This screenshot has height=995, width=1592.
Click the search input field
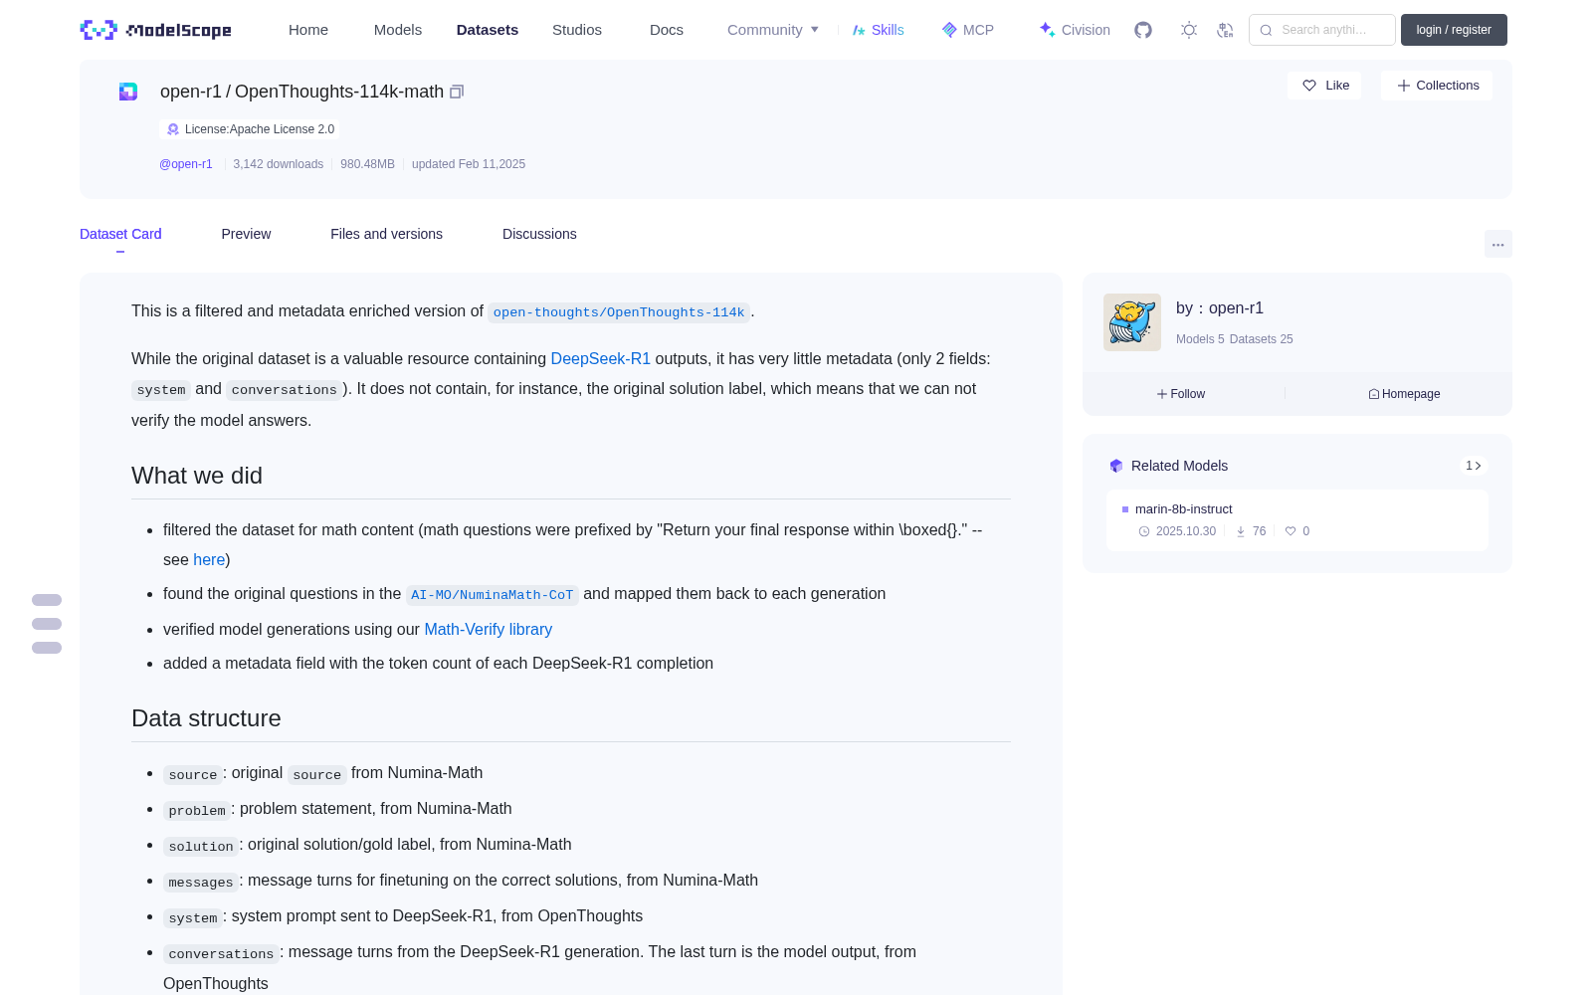click(1322, 30)
